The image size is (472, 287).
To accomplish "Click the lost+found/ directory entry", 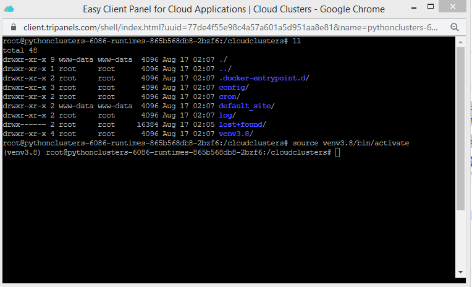I will [242, 124].
